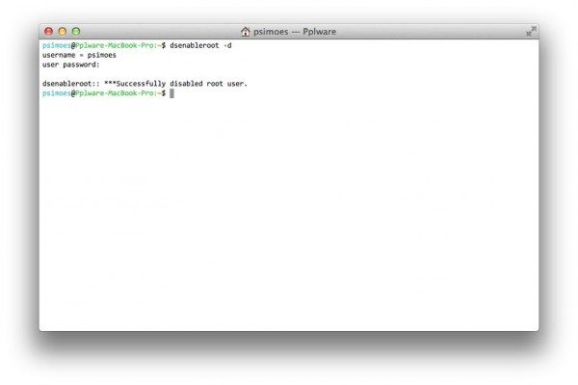The width and height of the screenshot is (578, 385).
Task: Minimize the terminal with the yellow button
Action: (x=63, y=32)
